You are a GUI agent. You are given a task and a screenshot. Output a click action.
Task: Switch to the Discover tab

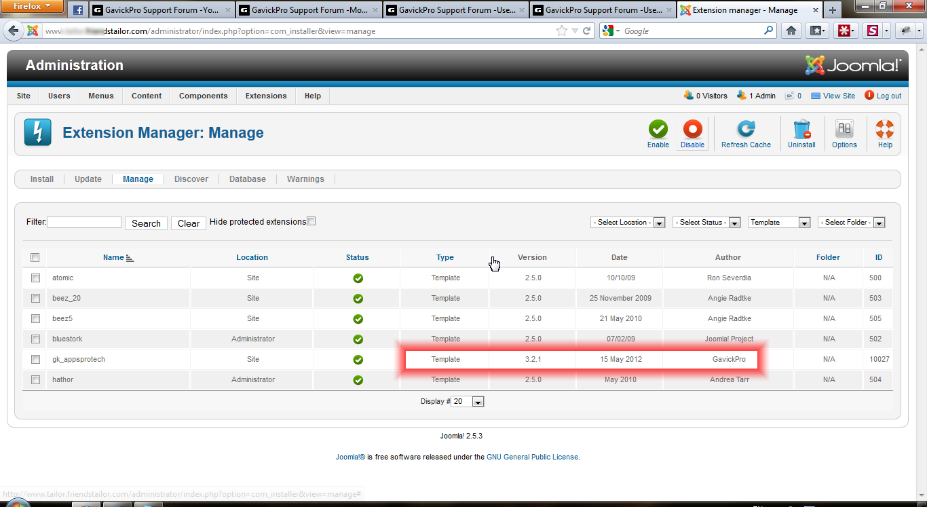[191, 179]
